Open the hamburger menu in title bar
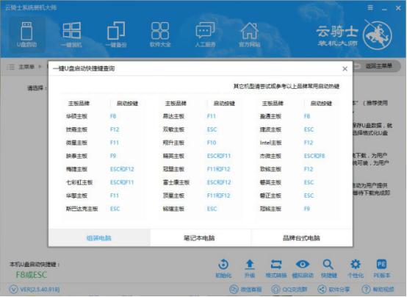The width and height of the screenshot is (407, 297). (x=370, y=8)
